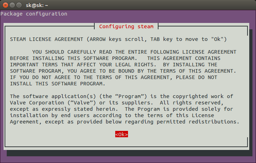Image resolution: width=256 pixels, height=163 pixels.
Task: Click the sk@sk: ~ window title
Action: click(37, 5)
